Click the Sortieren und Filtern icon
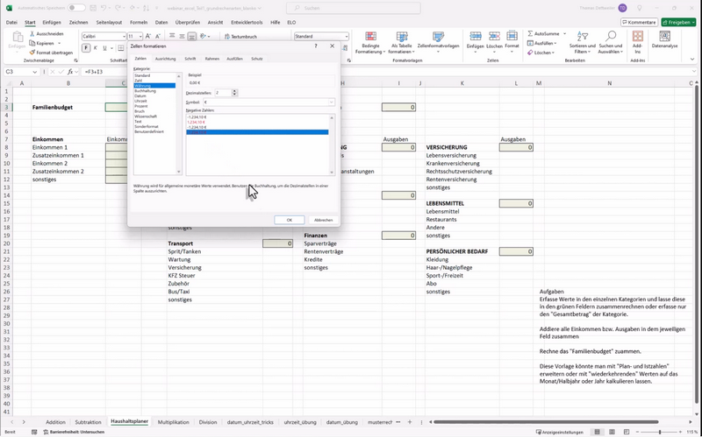 point(582,38)
